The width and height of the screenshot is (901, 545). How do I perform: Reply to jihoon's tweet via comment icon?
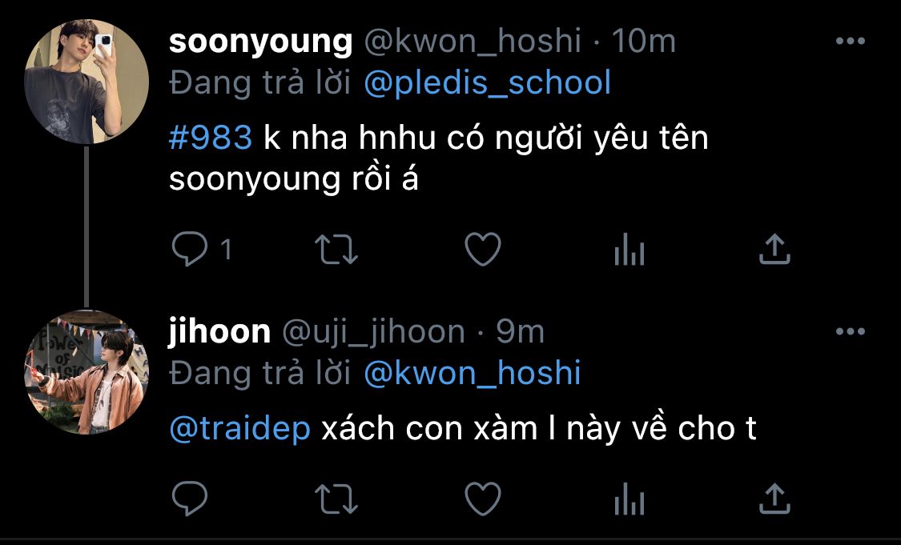point(190,498)
